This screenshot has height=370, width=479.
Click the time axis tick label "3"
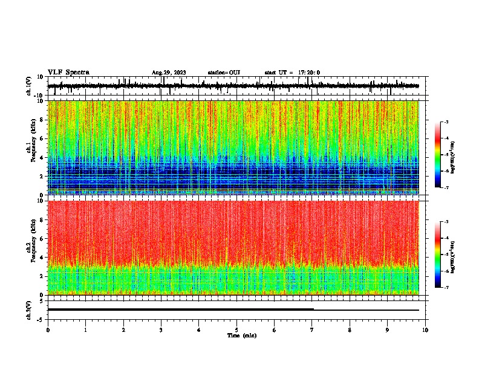tap(161, 330)
